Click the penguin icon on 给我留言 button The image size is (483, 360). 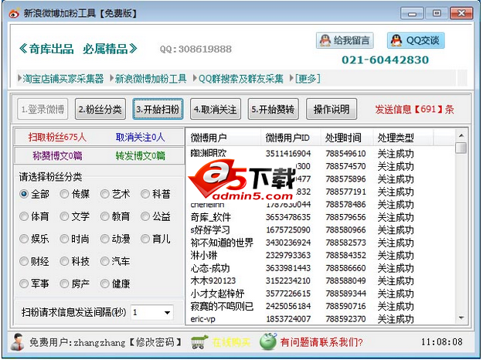point(325,40)
